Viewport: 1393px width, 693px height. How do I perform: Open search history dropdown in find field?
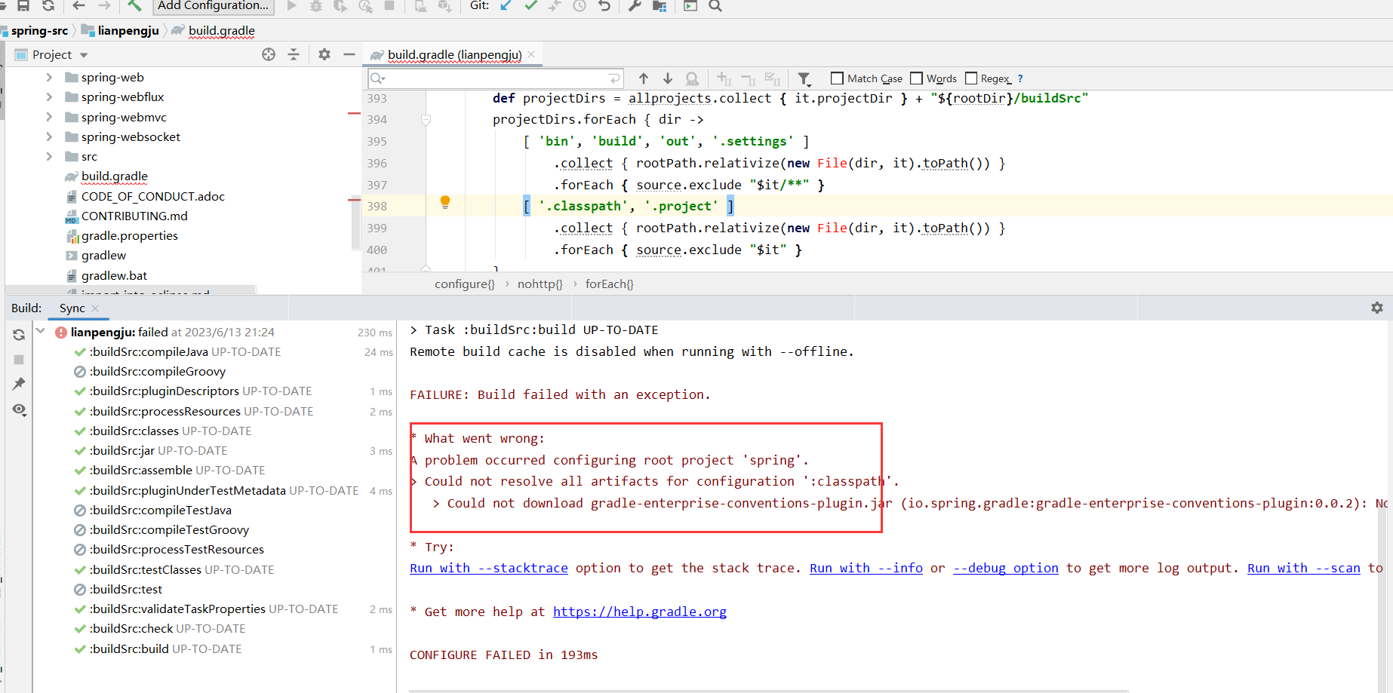[x=378, y=78]
